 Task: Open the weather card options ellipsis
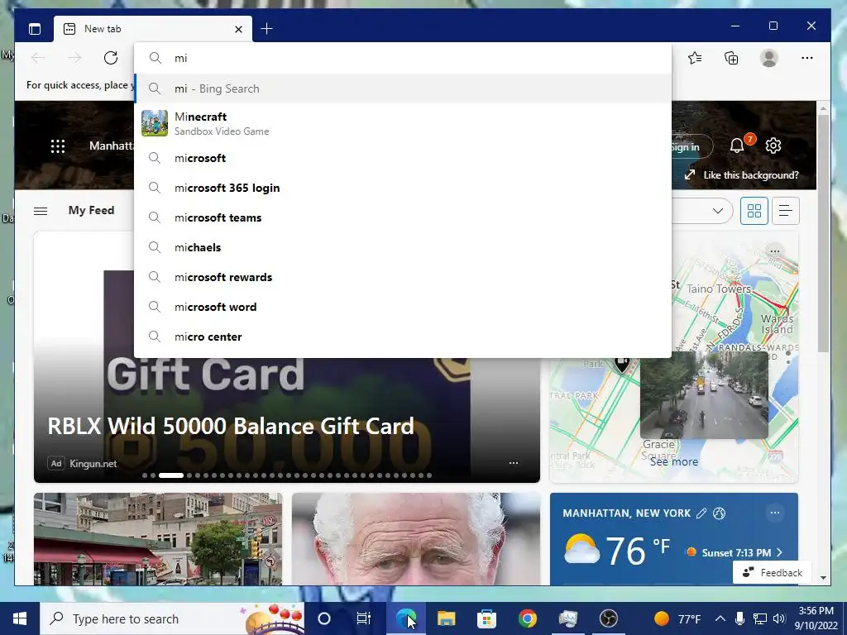click(774, 513)
